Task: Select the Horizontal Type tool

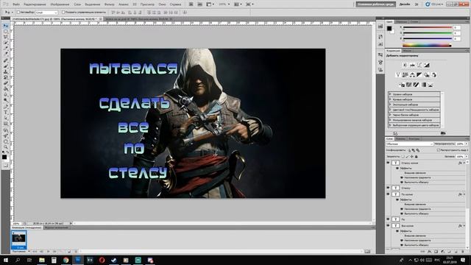Action: 5,113
